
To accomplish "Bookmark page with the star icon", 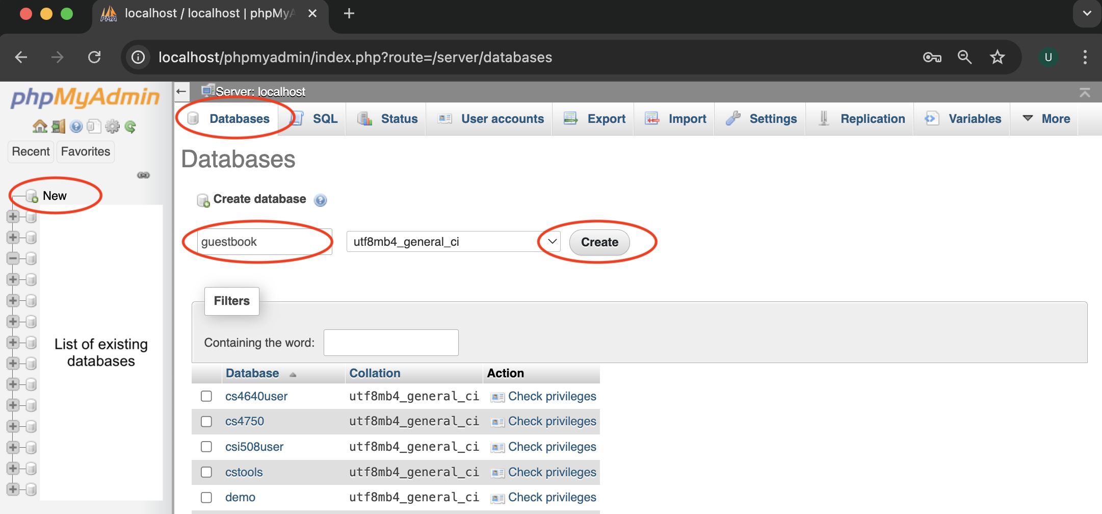I will click(997, 57).
